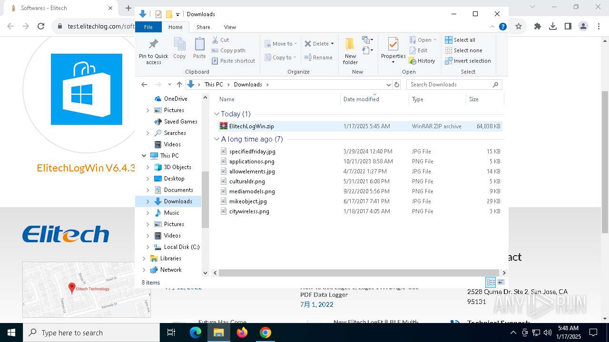Open file History in ribbon
The image size is (609, 342).
click(422, 61)
